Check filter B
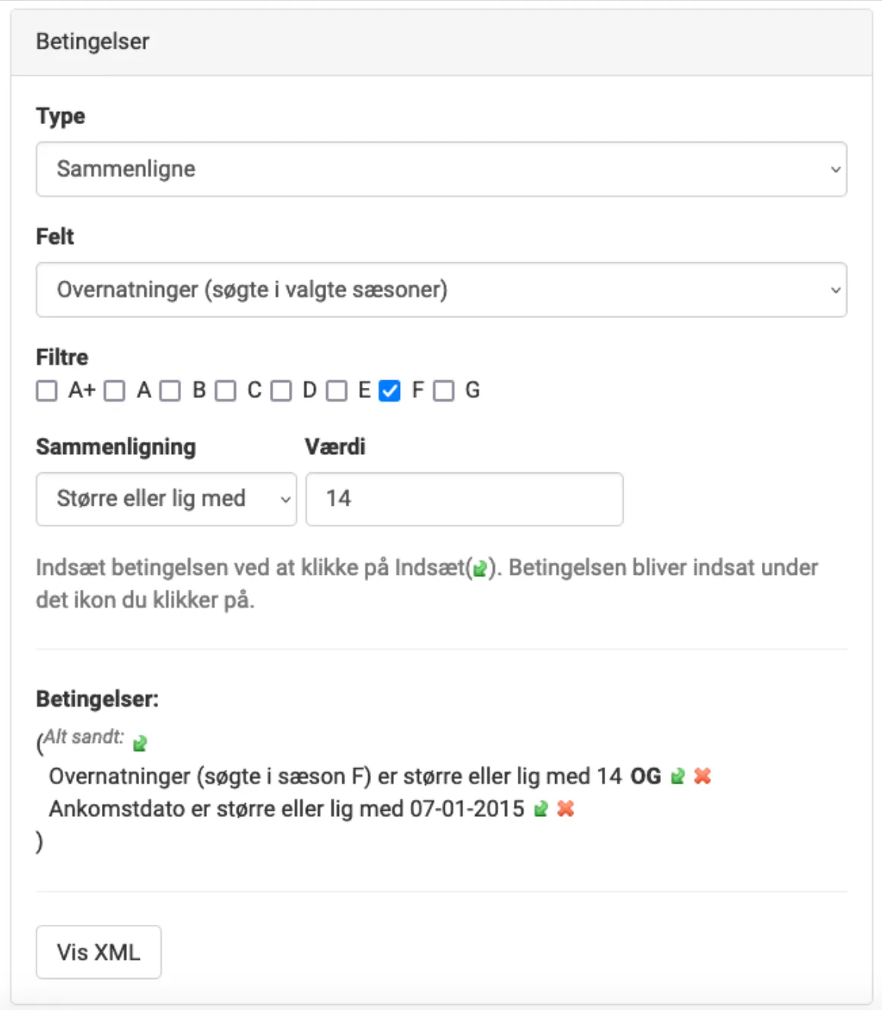The height and width of the screenshot is (1010, 882). click(x=170, y=391)
